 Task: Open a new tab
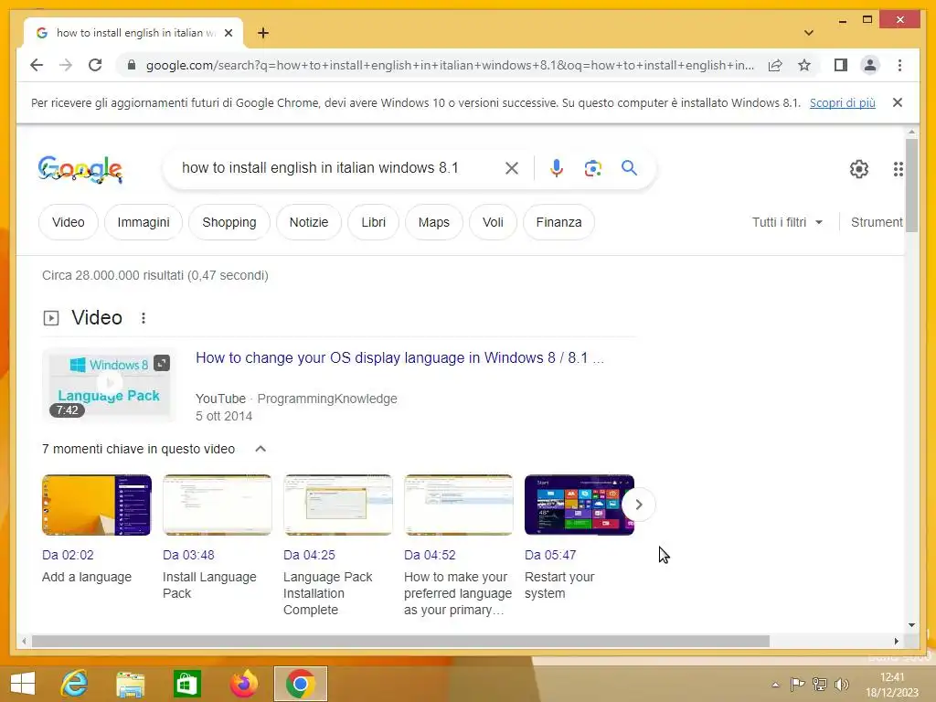(x=263, y=33)
